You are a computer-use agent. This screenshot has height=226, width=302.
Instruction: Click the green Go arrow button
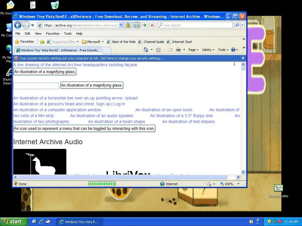[x=145, y=25]
